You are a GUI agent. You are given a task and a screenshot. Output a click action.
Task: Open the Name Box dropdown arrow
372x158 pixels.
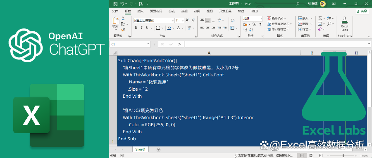pos(148,44)
